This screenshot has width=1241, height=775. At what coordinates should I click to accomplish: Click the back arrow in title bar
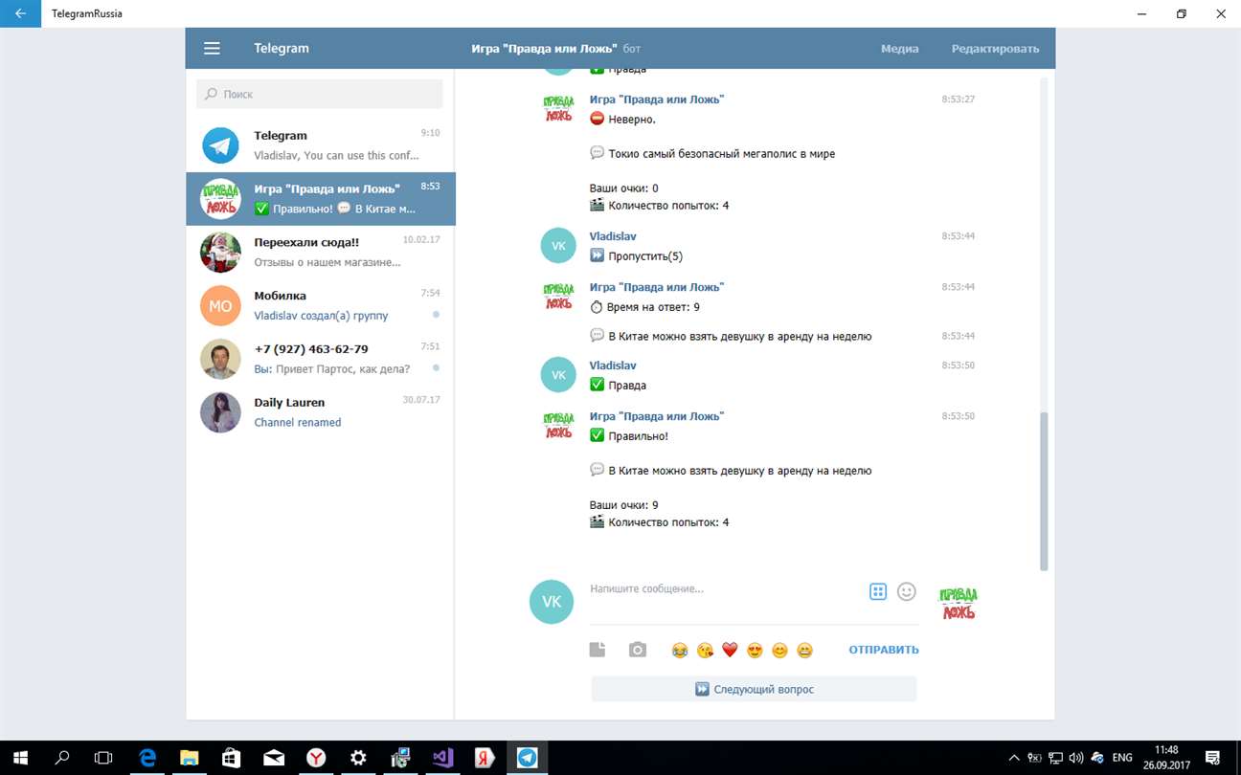click(x=20, y=13)
